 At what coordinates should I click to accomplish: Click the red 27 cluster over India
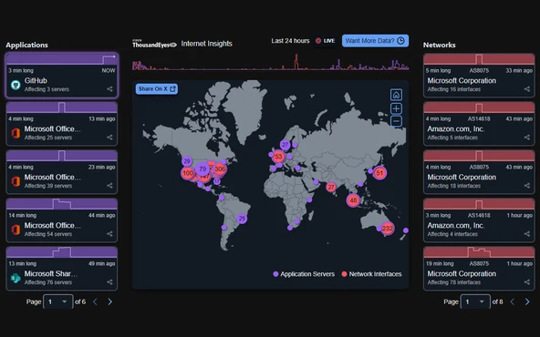point(331,187)
